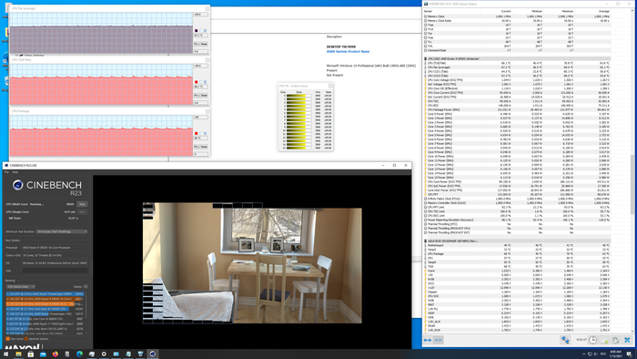Open the Cinebench File menu
The height and width of the screenshot is (359, 637).
pyautogui.click(x=6, y=172)
